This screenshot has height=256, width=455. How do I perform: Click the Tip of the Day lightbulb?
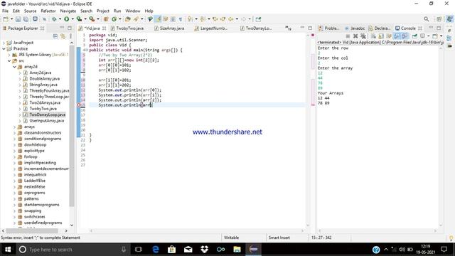[451, 238]
